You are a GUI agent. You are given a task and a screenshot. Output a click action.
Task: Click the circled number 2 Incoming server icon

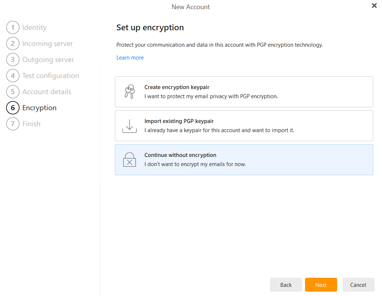click(x=13, y=43)
